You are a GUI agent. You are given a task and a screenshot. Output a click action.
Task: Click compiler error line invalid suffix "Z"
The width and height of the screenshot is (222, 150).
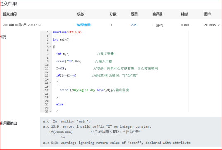click(97, 126)
